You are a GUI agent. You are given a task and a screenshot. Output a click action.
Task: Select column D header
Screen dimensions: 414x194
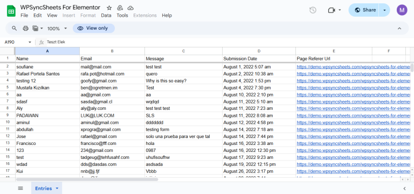pyautogui.click(x=259, y=51)
